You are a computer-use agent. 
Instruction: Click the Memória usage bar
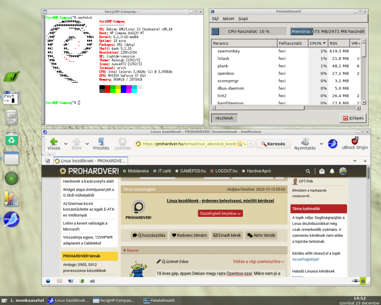(x=328, y=31)
